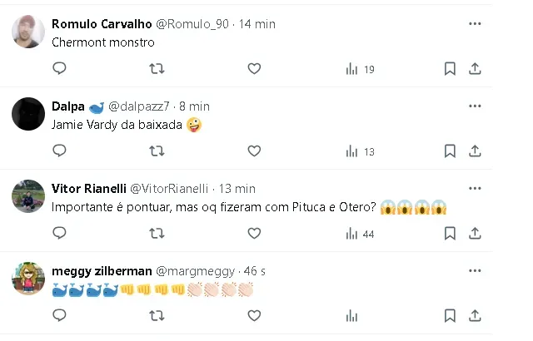The image size is (533, 341).
Task: Like the "Chermont monstro" tweet
Action: [254, 69]
